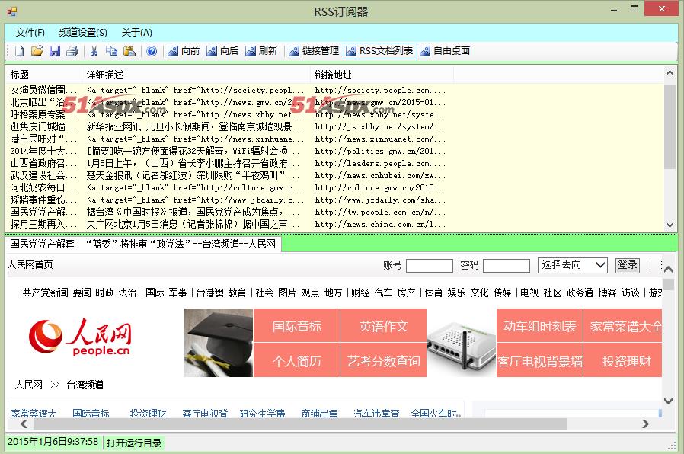Click the 链接地址 column header
This screenshot has height=454, width=684.
(382, 75)
